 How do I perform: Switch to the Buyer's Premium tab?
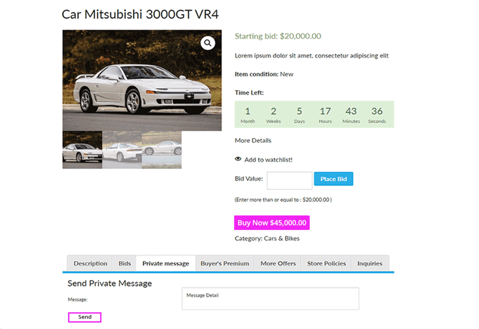[225, 263]
